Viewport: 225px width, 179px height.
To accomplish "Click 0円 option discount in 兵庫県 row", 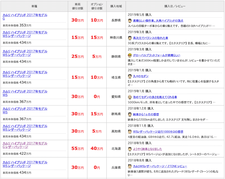I will (97, 167).
